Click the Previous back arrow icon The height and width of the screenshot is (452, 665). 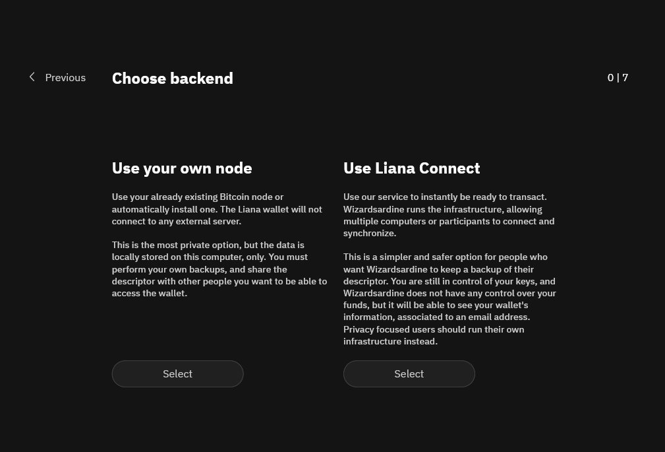coord(32,77)
